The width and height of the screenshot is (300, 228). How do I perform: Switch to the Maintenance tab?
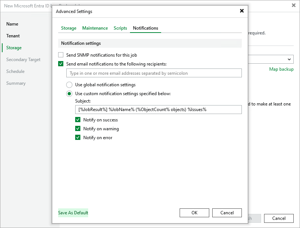95,28
